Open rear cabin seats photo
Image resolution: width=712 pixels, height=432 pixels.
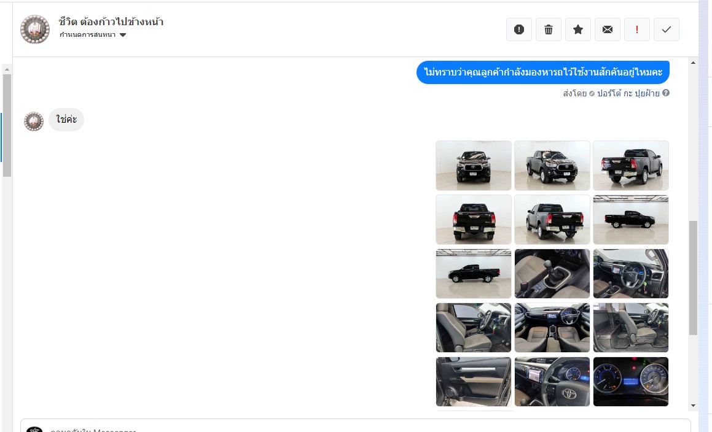(631, 328)
